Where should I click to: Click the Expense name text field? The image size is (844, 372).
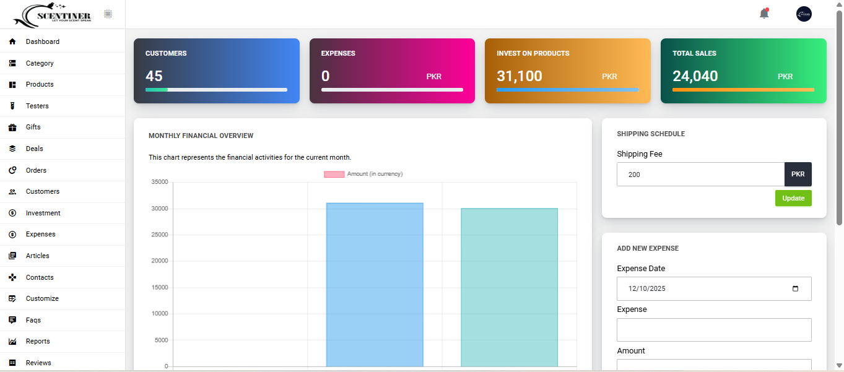point(713,330)
